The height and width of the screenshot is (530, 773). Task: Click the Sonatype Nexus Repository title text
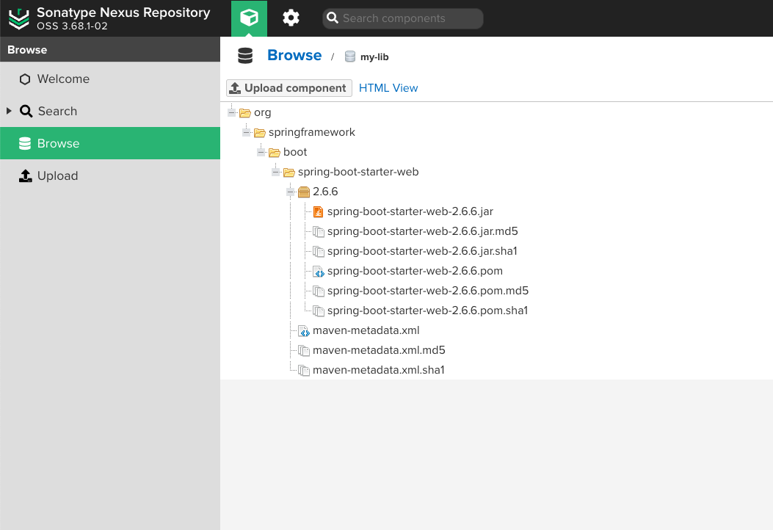(x=123, y=12)
